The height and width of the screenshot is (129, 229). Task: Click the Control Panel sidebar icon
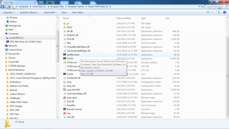coord(6,50)
